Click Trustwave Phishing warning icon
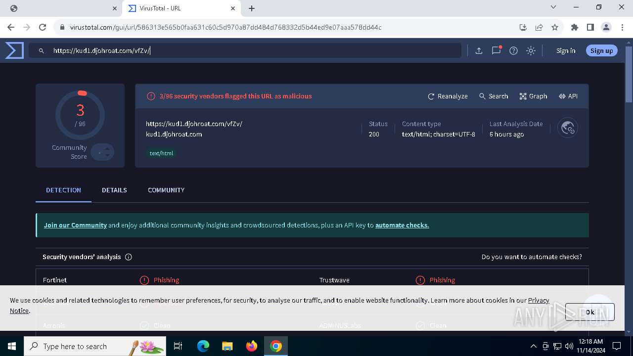The height and width of the screenshot is (356, 633). tap(420, 280)
